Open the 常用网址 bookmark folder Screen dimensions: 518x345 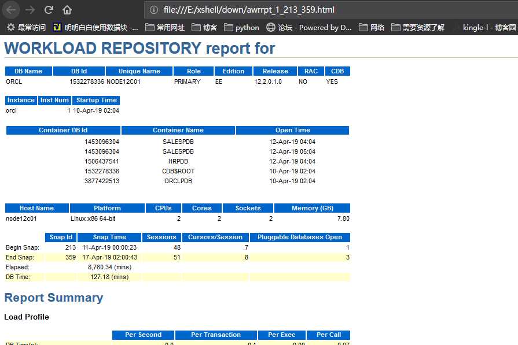[x=165, y=27]
